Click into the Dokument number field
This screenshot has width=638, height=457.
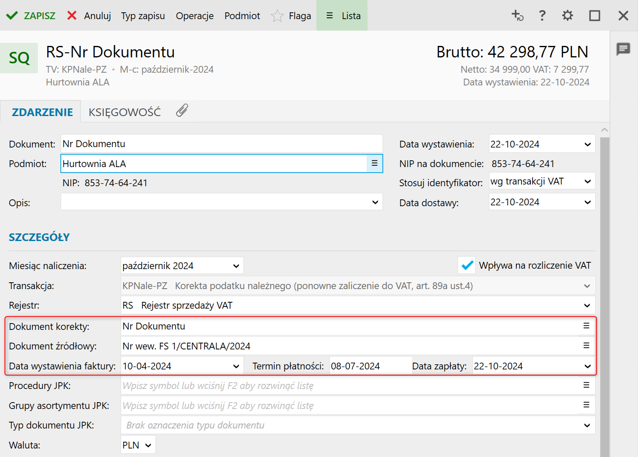tap(221, 144)
